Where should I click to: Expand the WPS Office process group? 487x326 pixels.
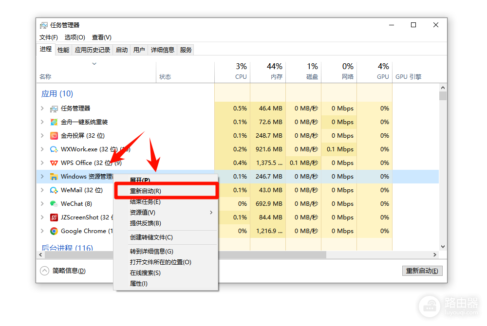click(x=42, y=163)
